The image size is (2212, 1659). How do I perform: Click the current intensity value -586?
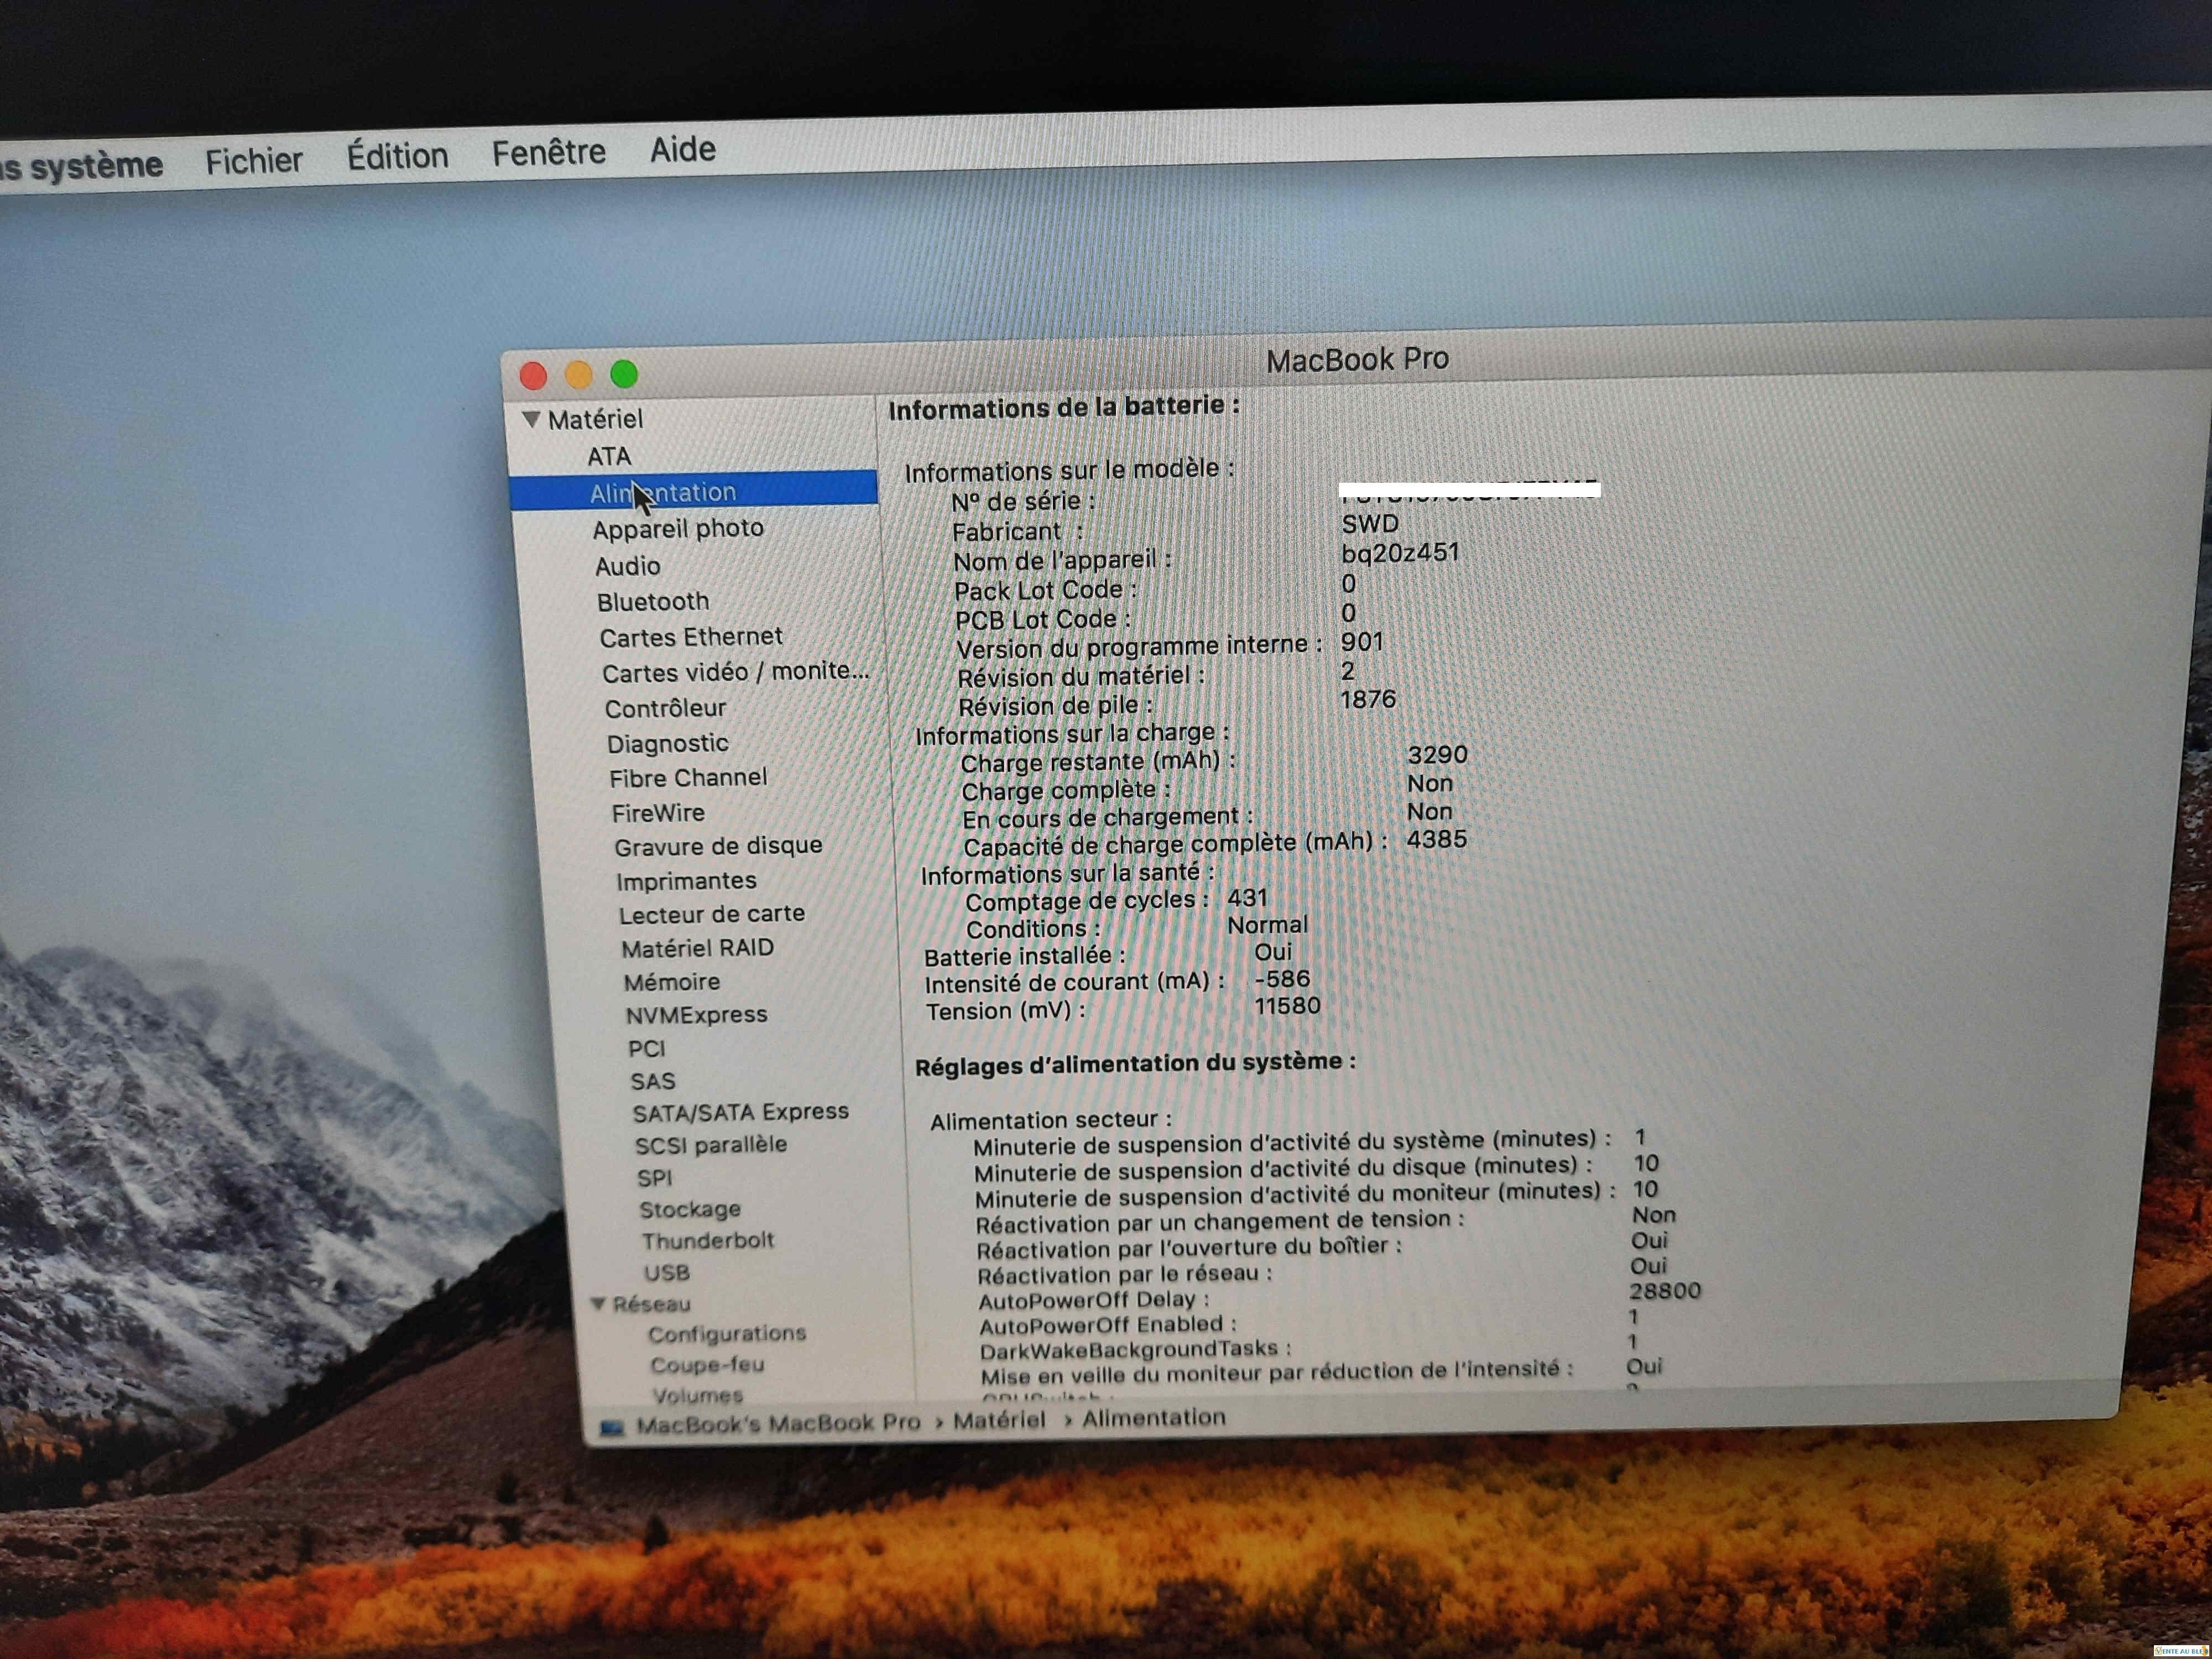click(x=1281, y=979)
